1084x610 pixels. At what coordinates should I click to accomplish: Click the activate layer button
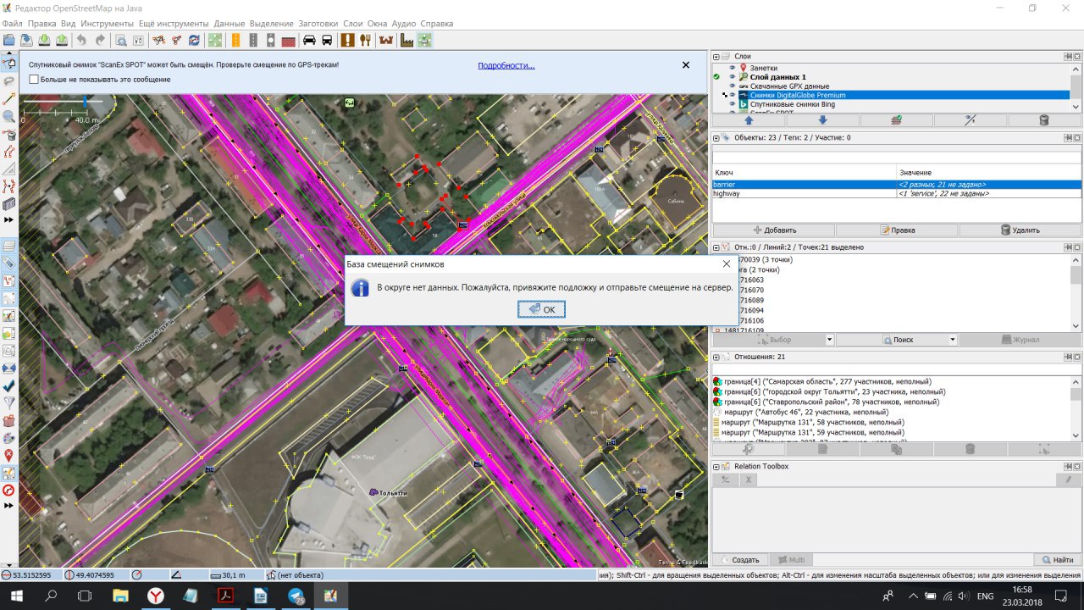(897, 120)
